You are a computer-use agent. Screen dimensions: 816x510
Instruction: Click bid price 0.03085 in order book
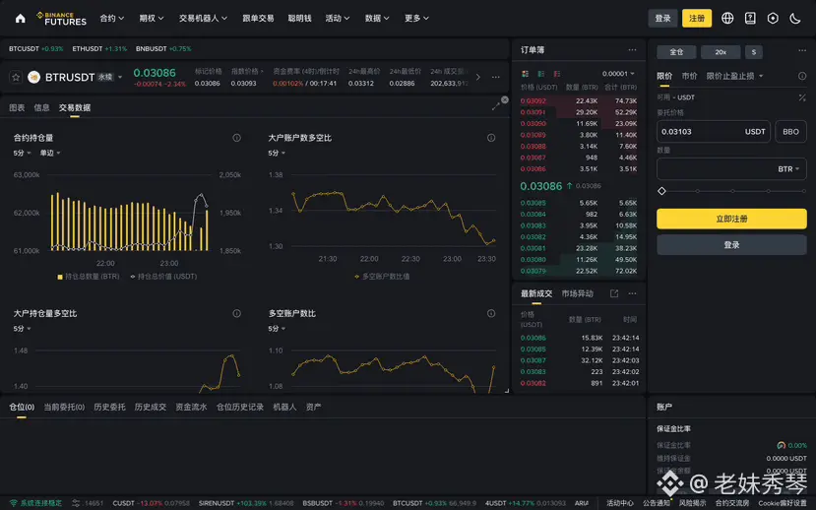[533, 203]
